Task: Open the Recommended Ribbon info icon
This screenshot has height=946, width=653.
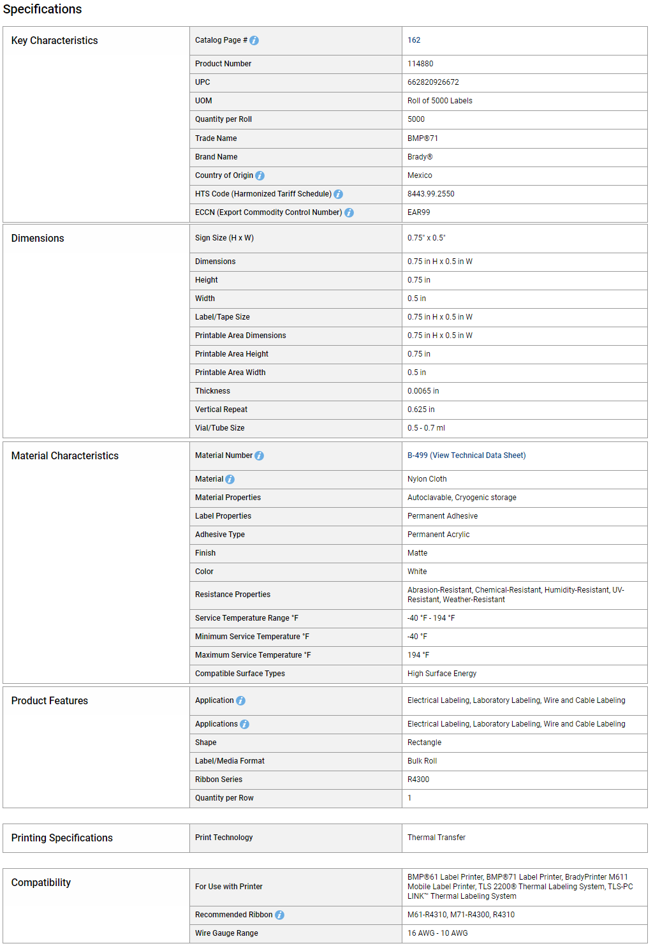Action: (x=279, y=915)
